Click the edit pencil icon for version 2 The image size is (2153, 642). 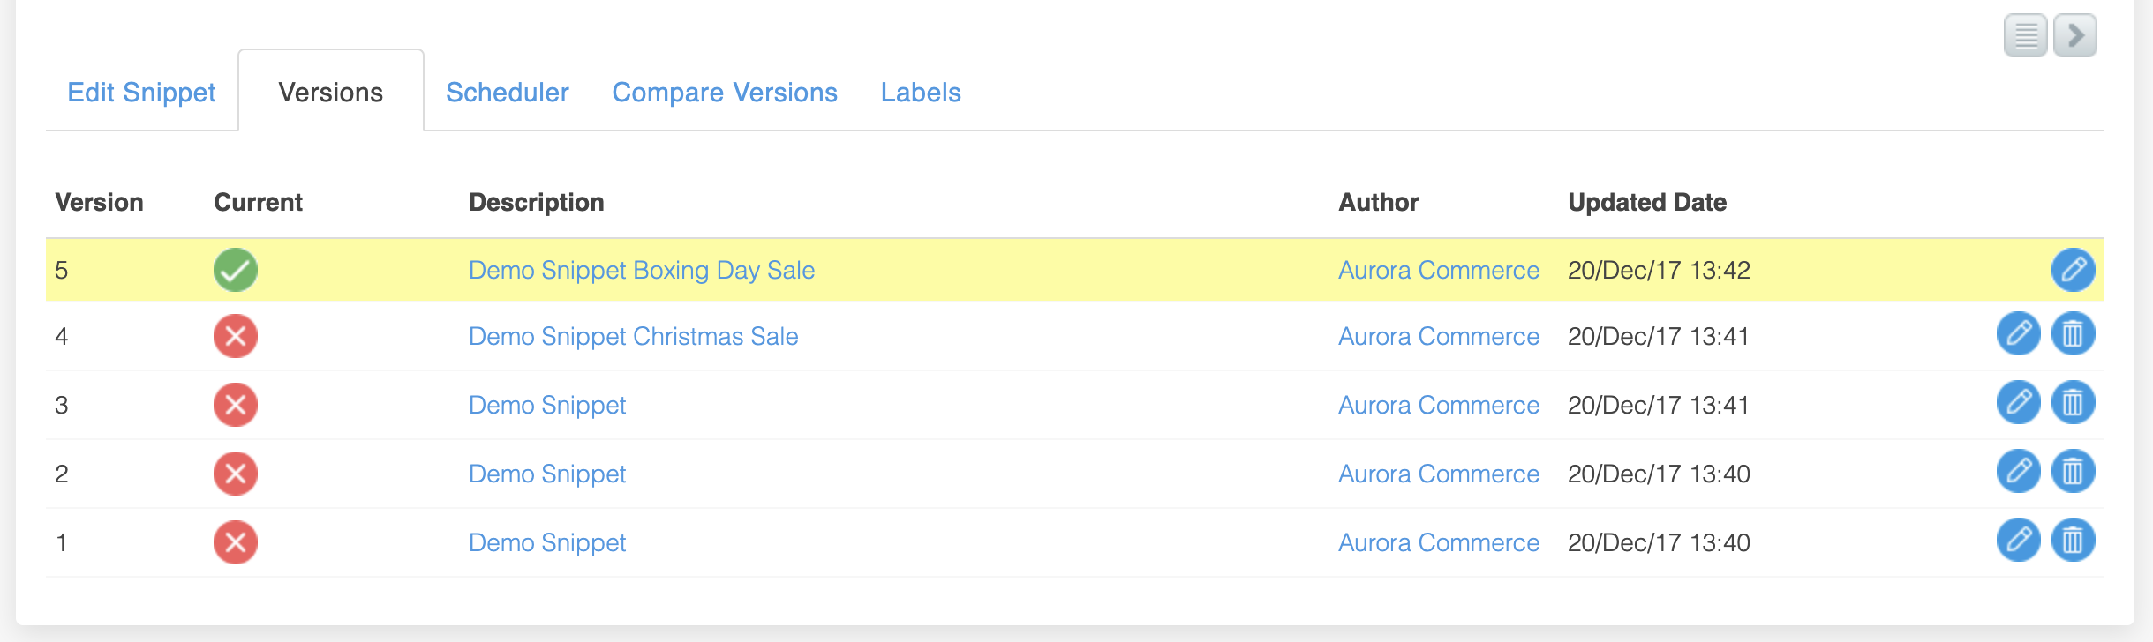tap(2018, 472)
